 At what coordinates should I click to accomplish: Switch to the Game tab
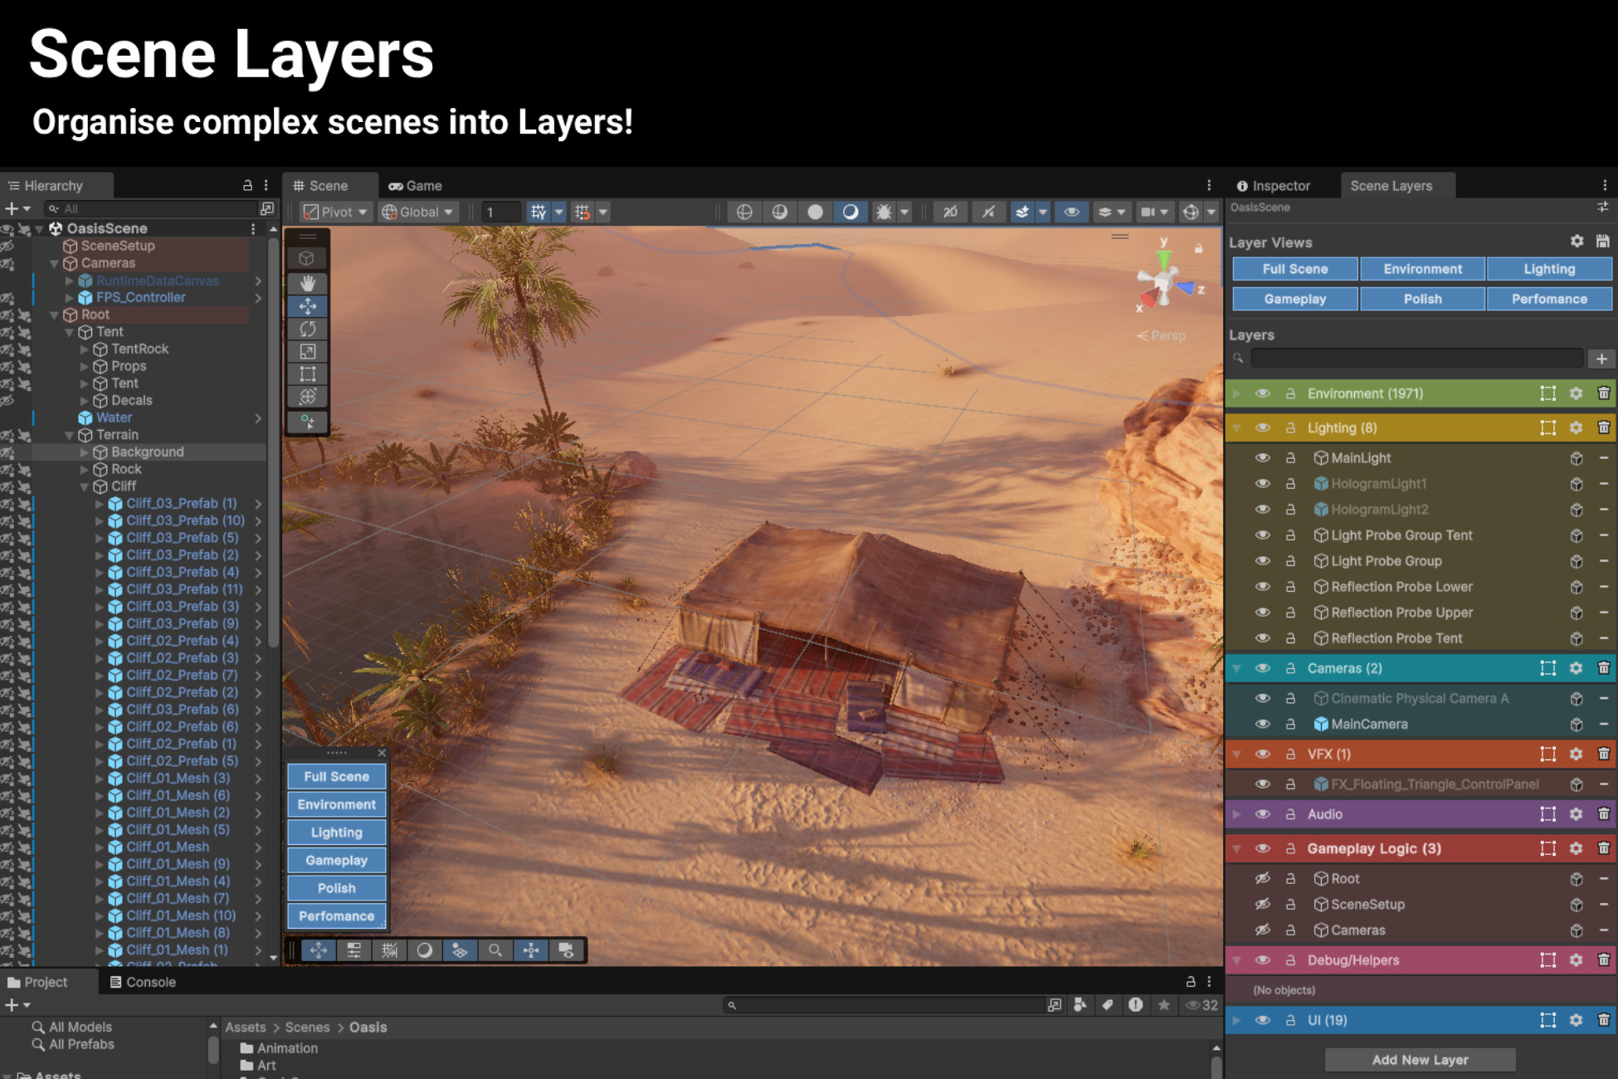point(415,186)
